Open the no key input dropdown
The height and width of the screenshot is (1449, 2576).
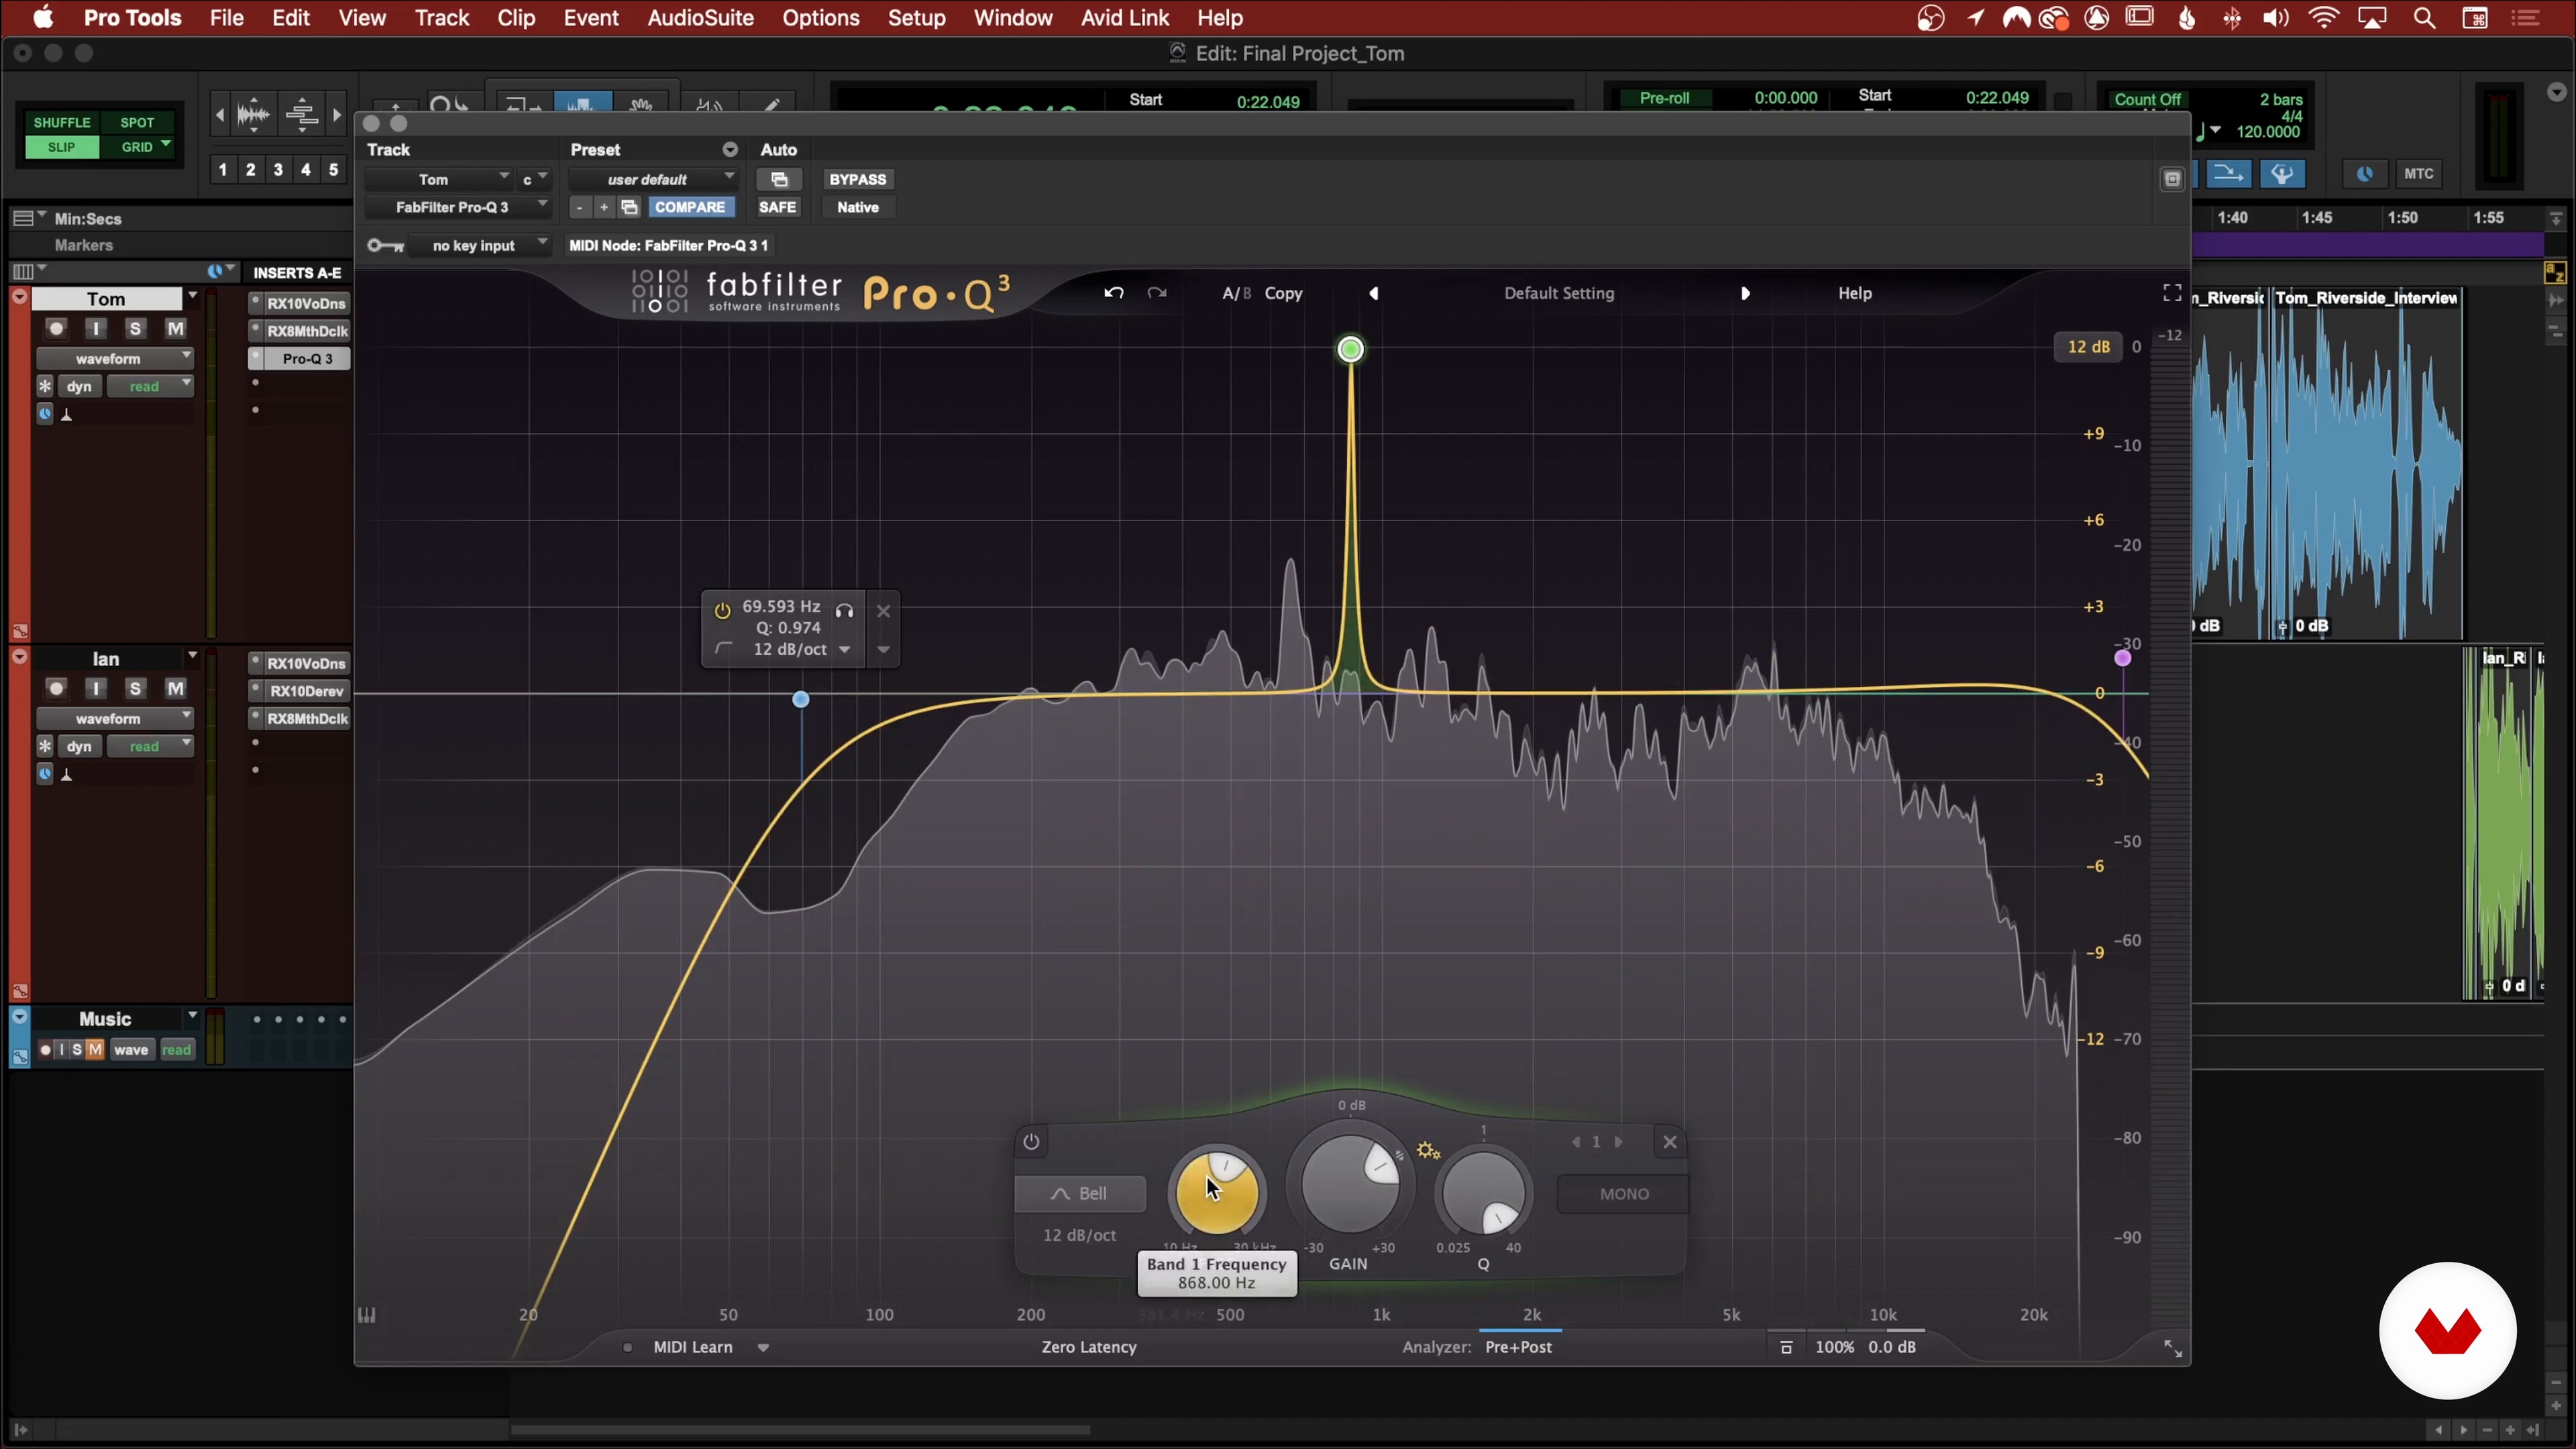click(480, 245)
